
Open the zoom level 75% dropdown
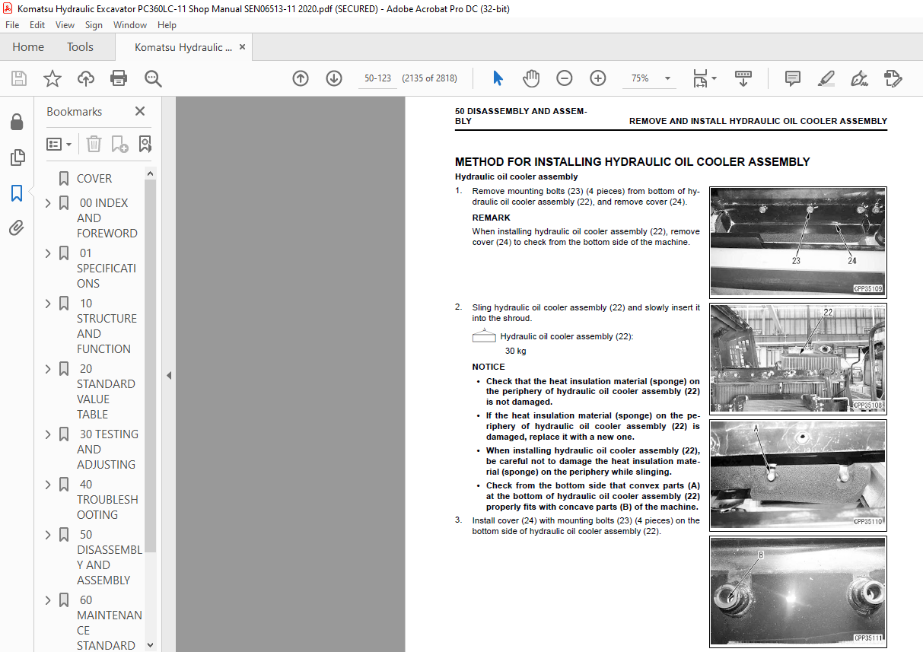coord(667,78)
